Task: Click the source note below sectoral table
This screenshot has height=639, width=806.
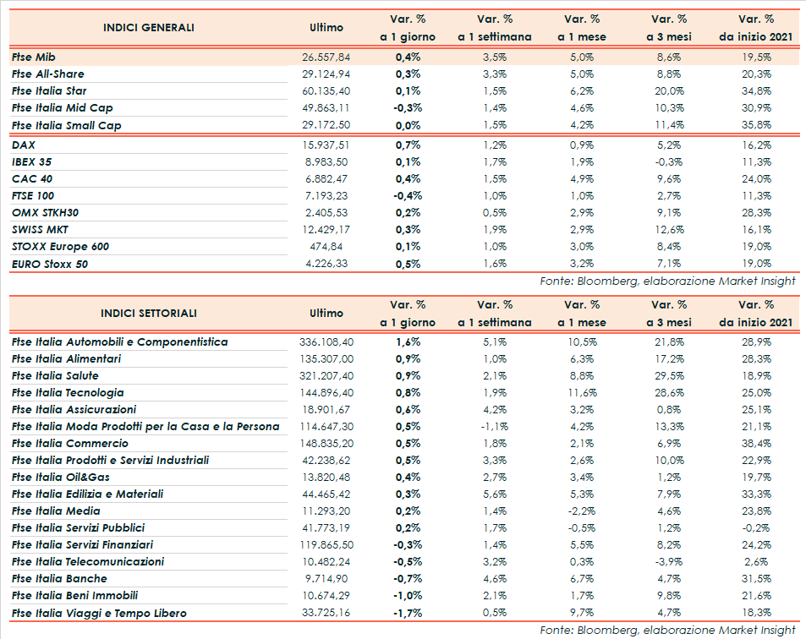Action: pos(667,629)
